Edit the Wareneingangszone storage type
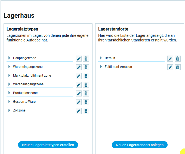The width and height of the screenshot is (185, 154). 79,67
